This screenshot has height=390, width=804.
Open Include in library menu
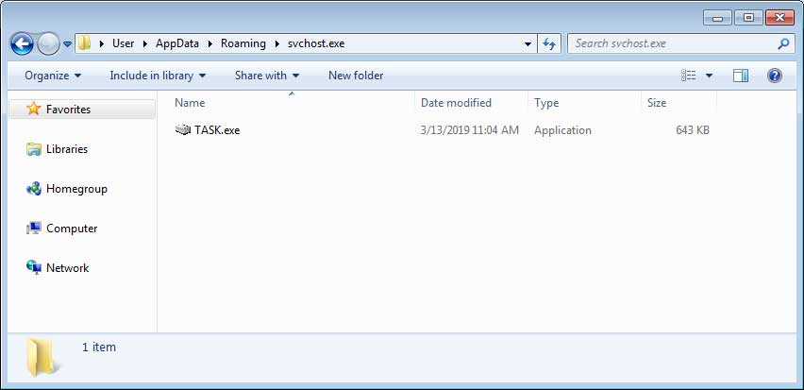click(x=158, y=76)
